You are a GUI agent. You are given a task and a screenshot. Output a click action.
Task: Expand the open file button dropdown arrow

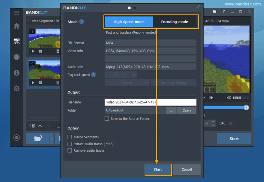coord(52,139)
